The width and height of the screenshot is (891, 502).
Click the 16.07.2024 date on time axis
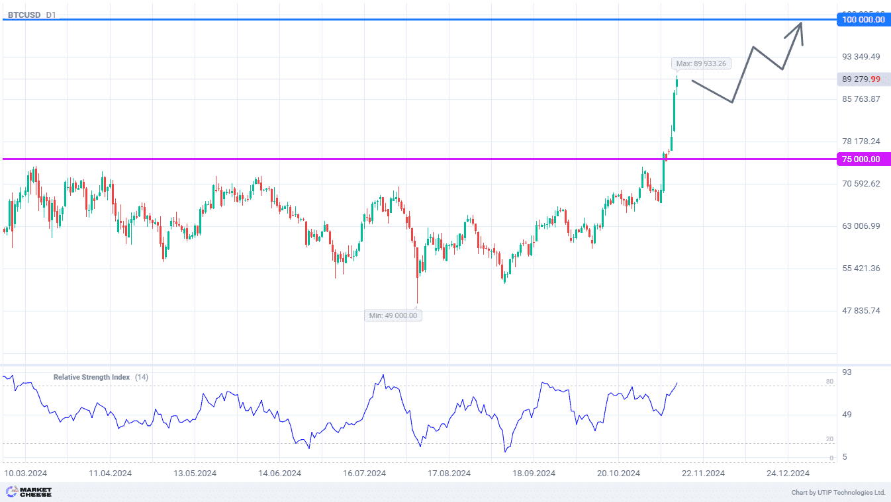click(x=364, y=474)
